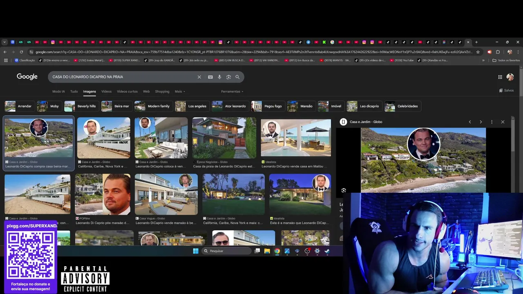The image size is (523, 294).
Task: Click the browser address bar URL
Action: tap(253, 52)
